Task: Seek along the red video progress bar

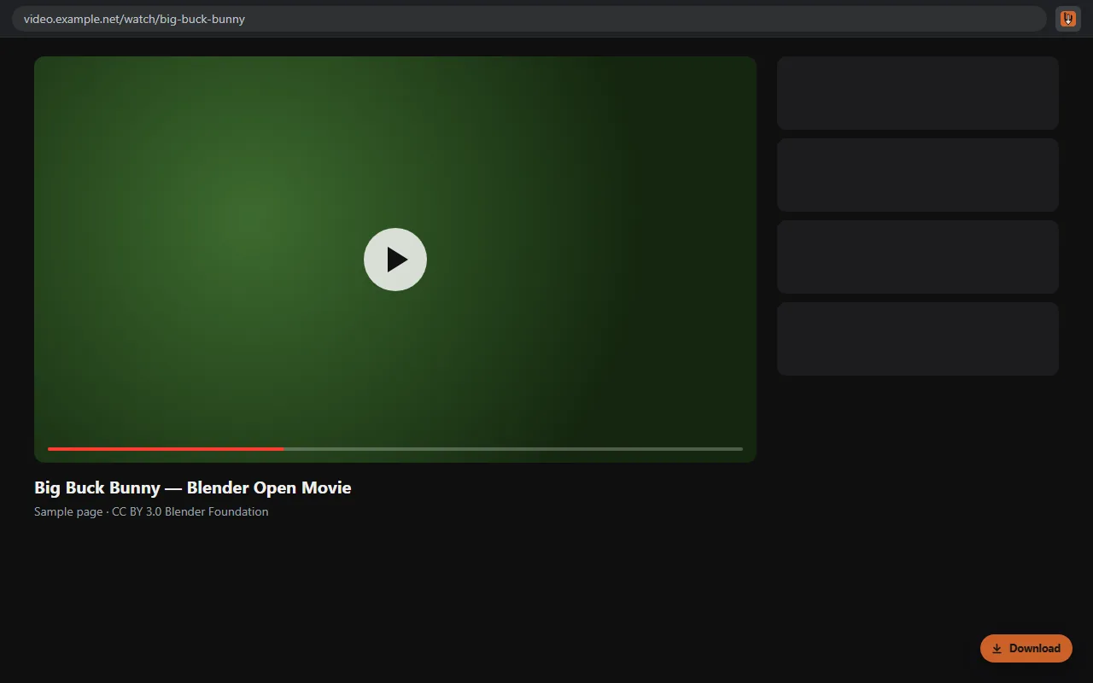Action: pos(395,449)
